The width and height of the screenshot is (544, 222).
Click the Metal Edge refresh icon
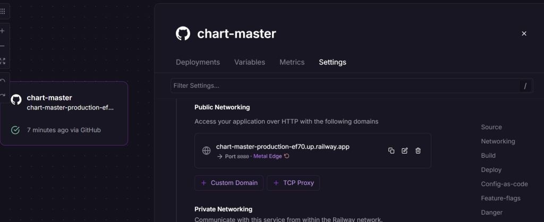(x=287, y=156)
